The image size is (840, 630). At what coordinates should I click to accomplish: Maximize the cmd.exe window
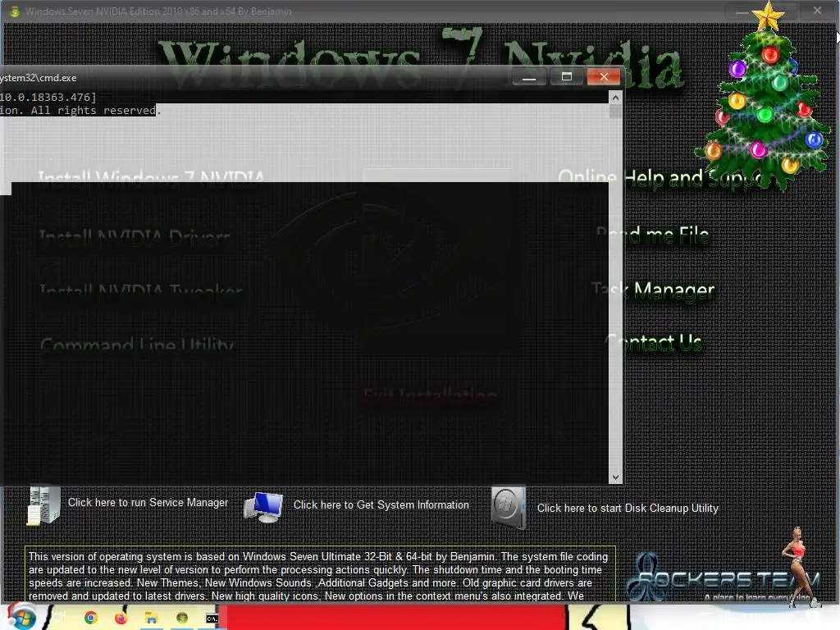(x=566, y=77)
